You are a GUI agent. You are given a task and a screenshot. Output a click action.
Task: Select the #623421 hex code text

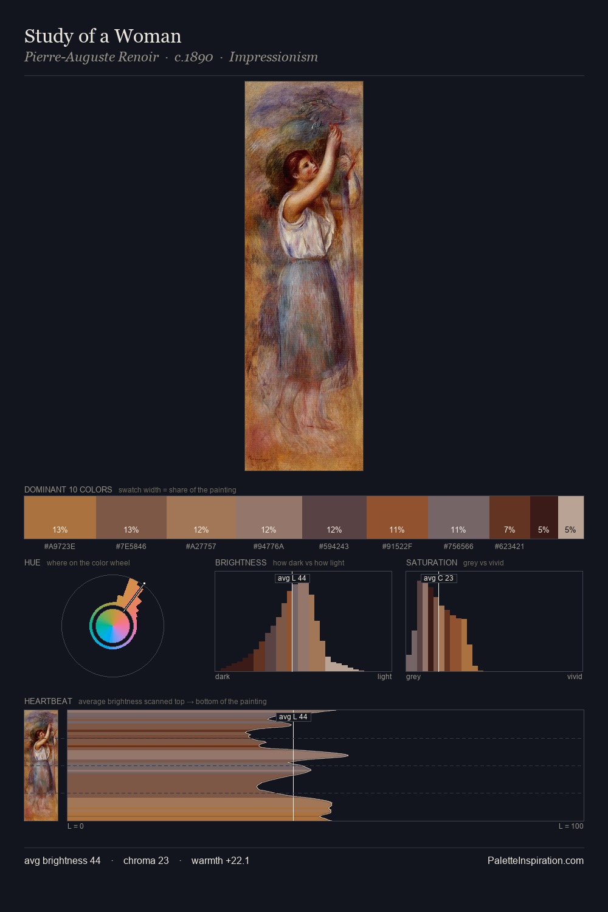tap(510, 547)
